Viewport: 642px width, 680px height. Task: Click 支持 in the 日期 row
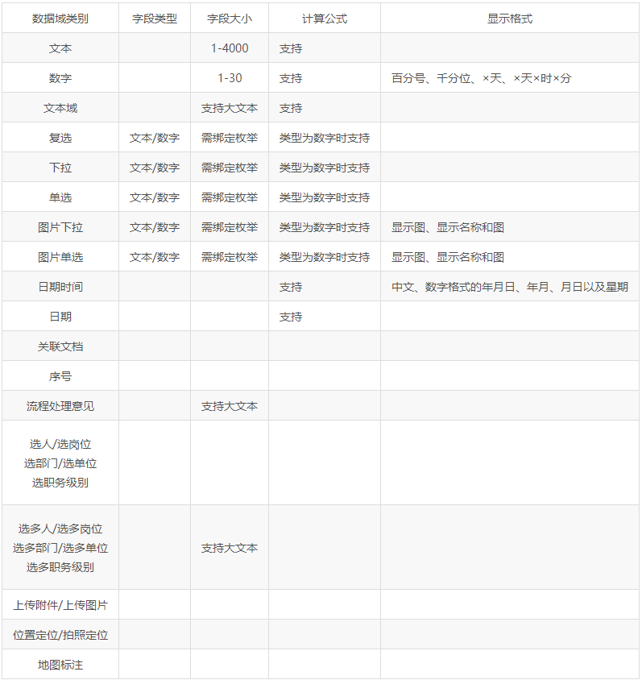[x=291, y=317]
